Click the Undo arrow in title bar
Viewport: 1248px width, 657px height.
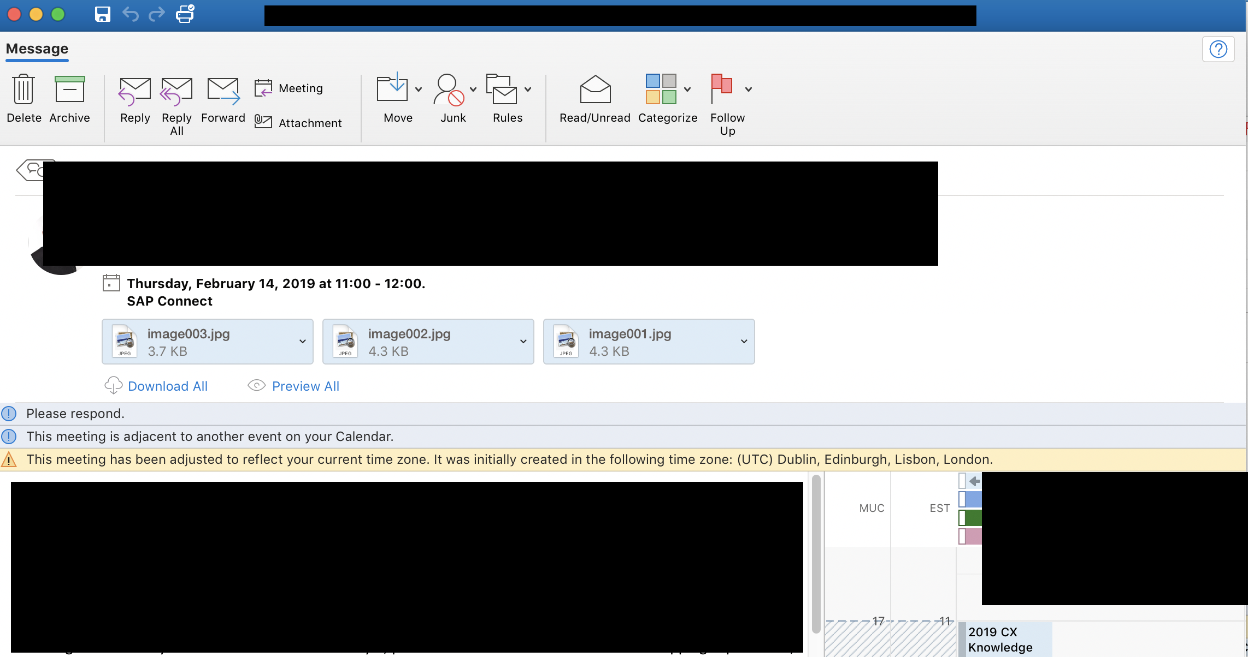point(130,14)
